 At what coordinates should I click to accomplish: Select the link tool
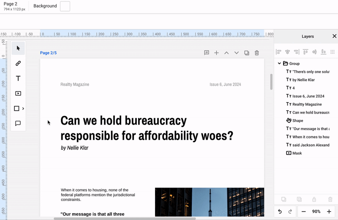point(18,63)
